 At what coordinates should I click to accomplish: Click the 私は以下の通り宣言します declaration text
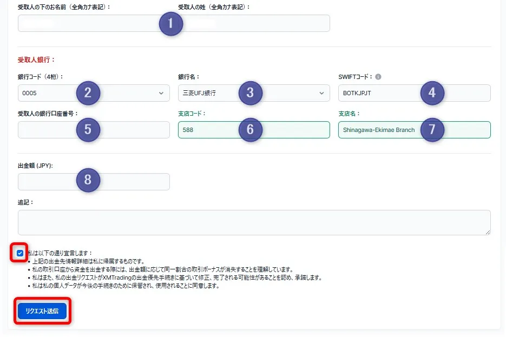tap(60, 253)
